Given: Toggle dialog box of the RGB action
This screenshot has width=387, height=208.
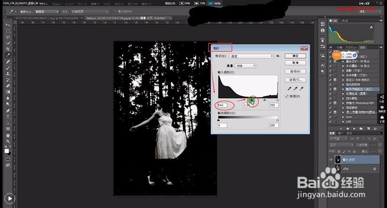Looking at the screenshot, I should (335, 80).
